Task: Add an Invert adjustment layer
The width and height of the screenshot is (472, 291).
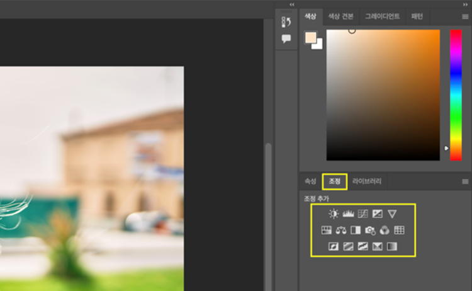Action: [334, 246]
